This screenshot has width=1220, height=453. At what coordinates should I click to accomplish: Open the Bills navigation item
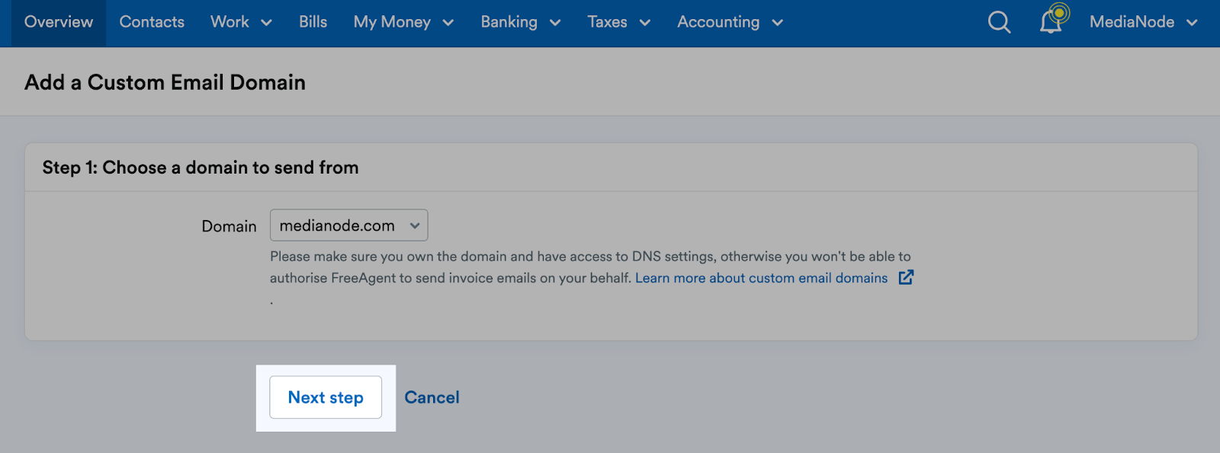(x=313, y=22)
